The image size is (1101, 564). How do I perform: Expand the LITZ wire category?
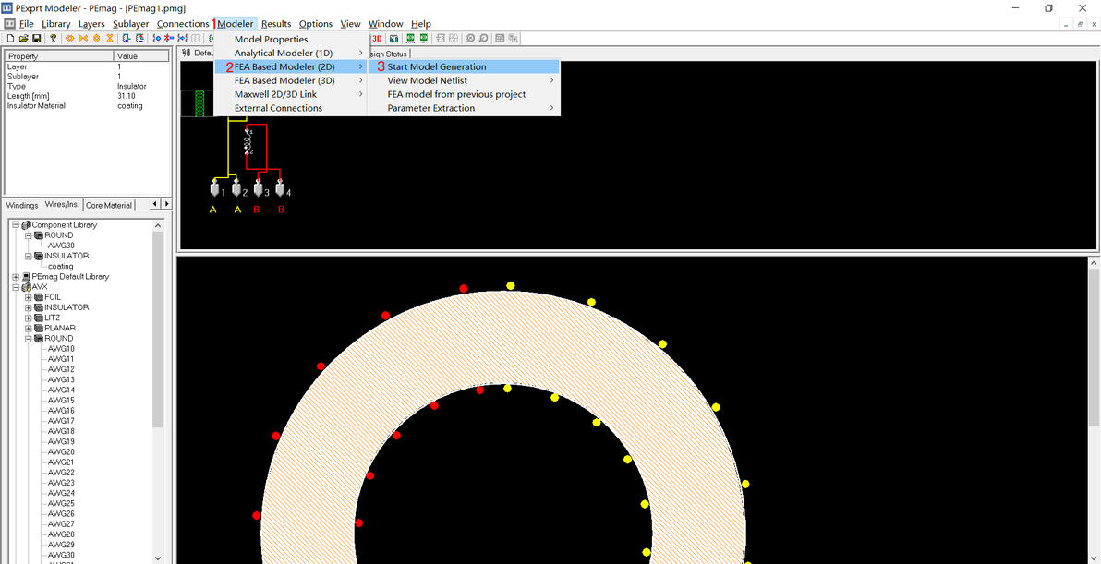point(29,318)
